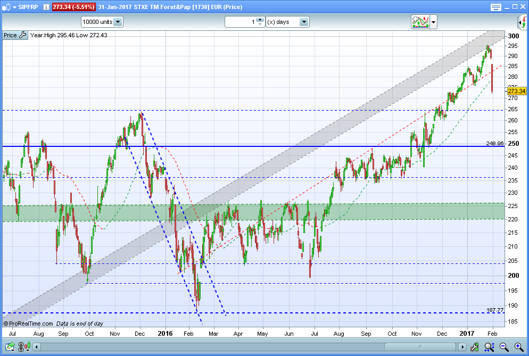The width and height of the screenshot is (529, 356).
Task: Open the (x) days period dropdown
Action: coord(287,22)
